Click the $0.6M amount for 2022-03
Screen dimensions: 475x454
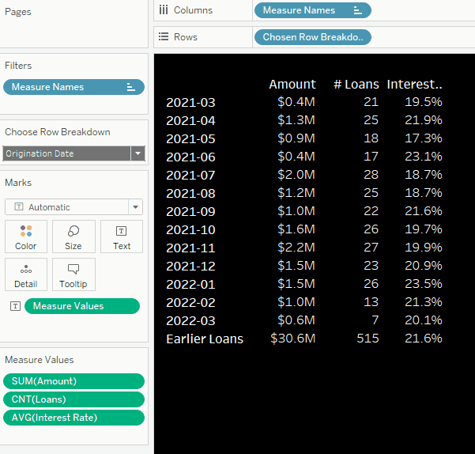296,320
